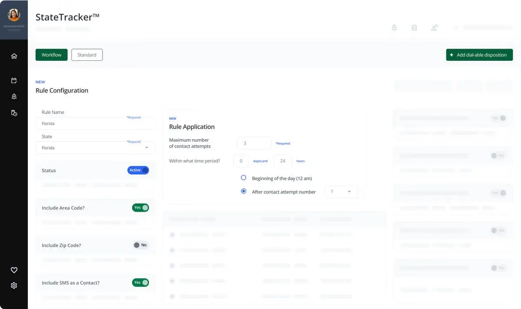Click the maximum contact attempts field

coord(254,143)
